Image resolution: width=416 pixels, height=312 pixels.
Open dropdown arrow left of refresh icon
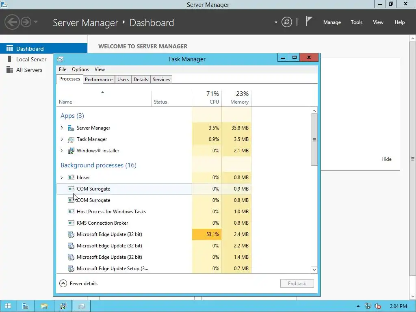(x=276, y=22)
